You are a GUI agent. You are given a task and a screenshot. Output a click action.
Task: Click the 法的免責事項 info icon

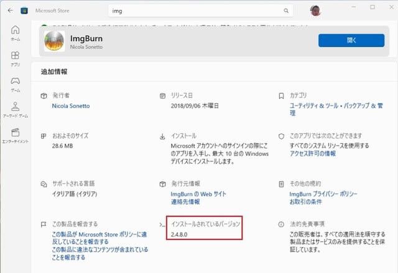pyautogui.click(x=281, y=224)
